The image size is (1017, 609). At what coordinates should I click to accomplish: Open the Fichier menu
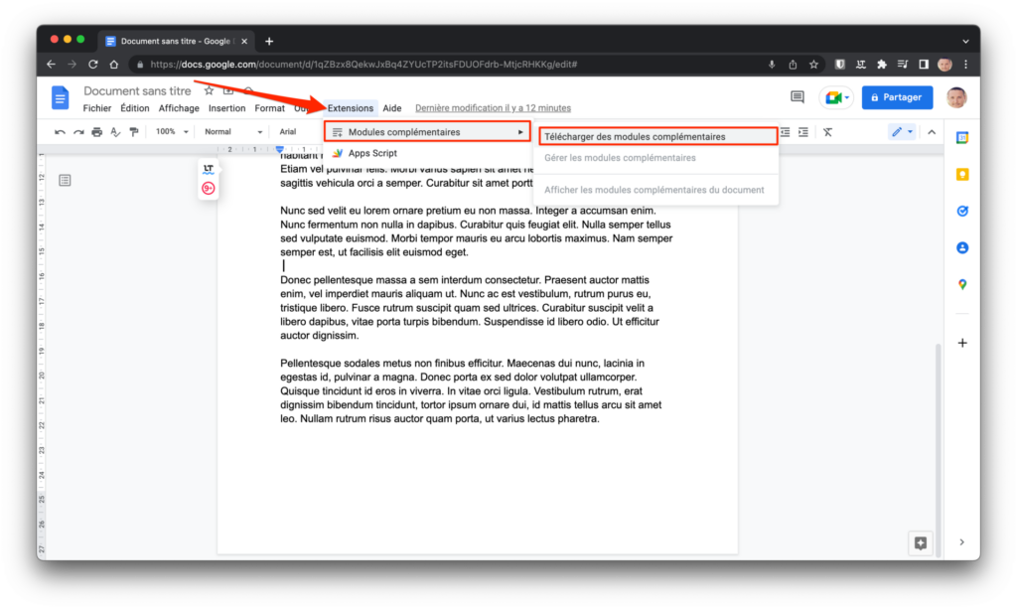coord(96,108)
